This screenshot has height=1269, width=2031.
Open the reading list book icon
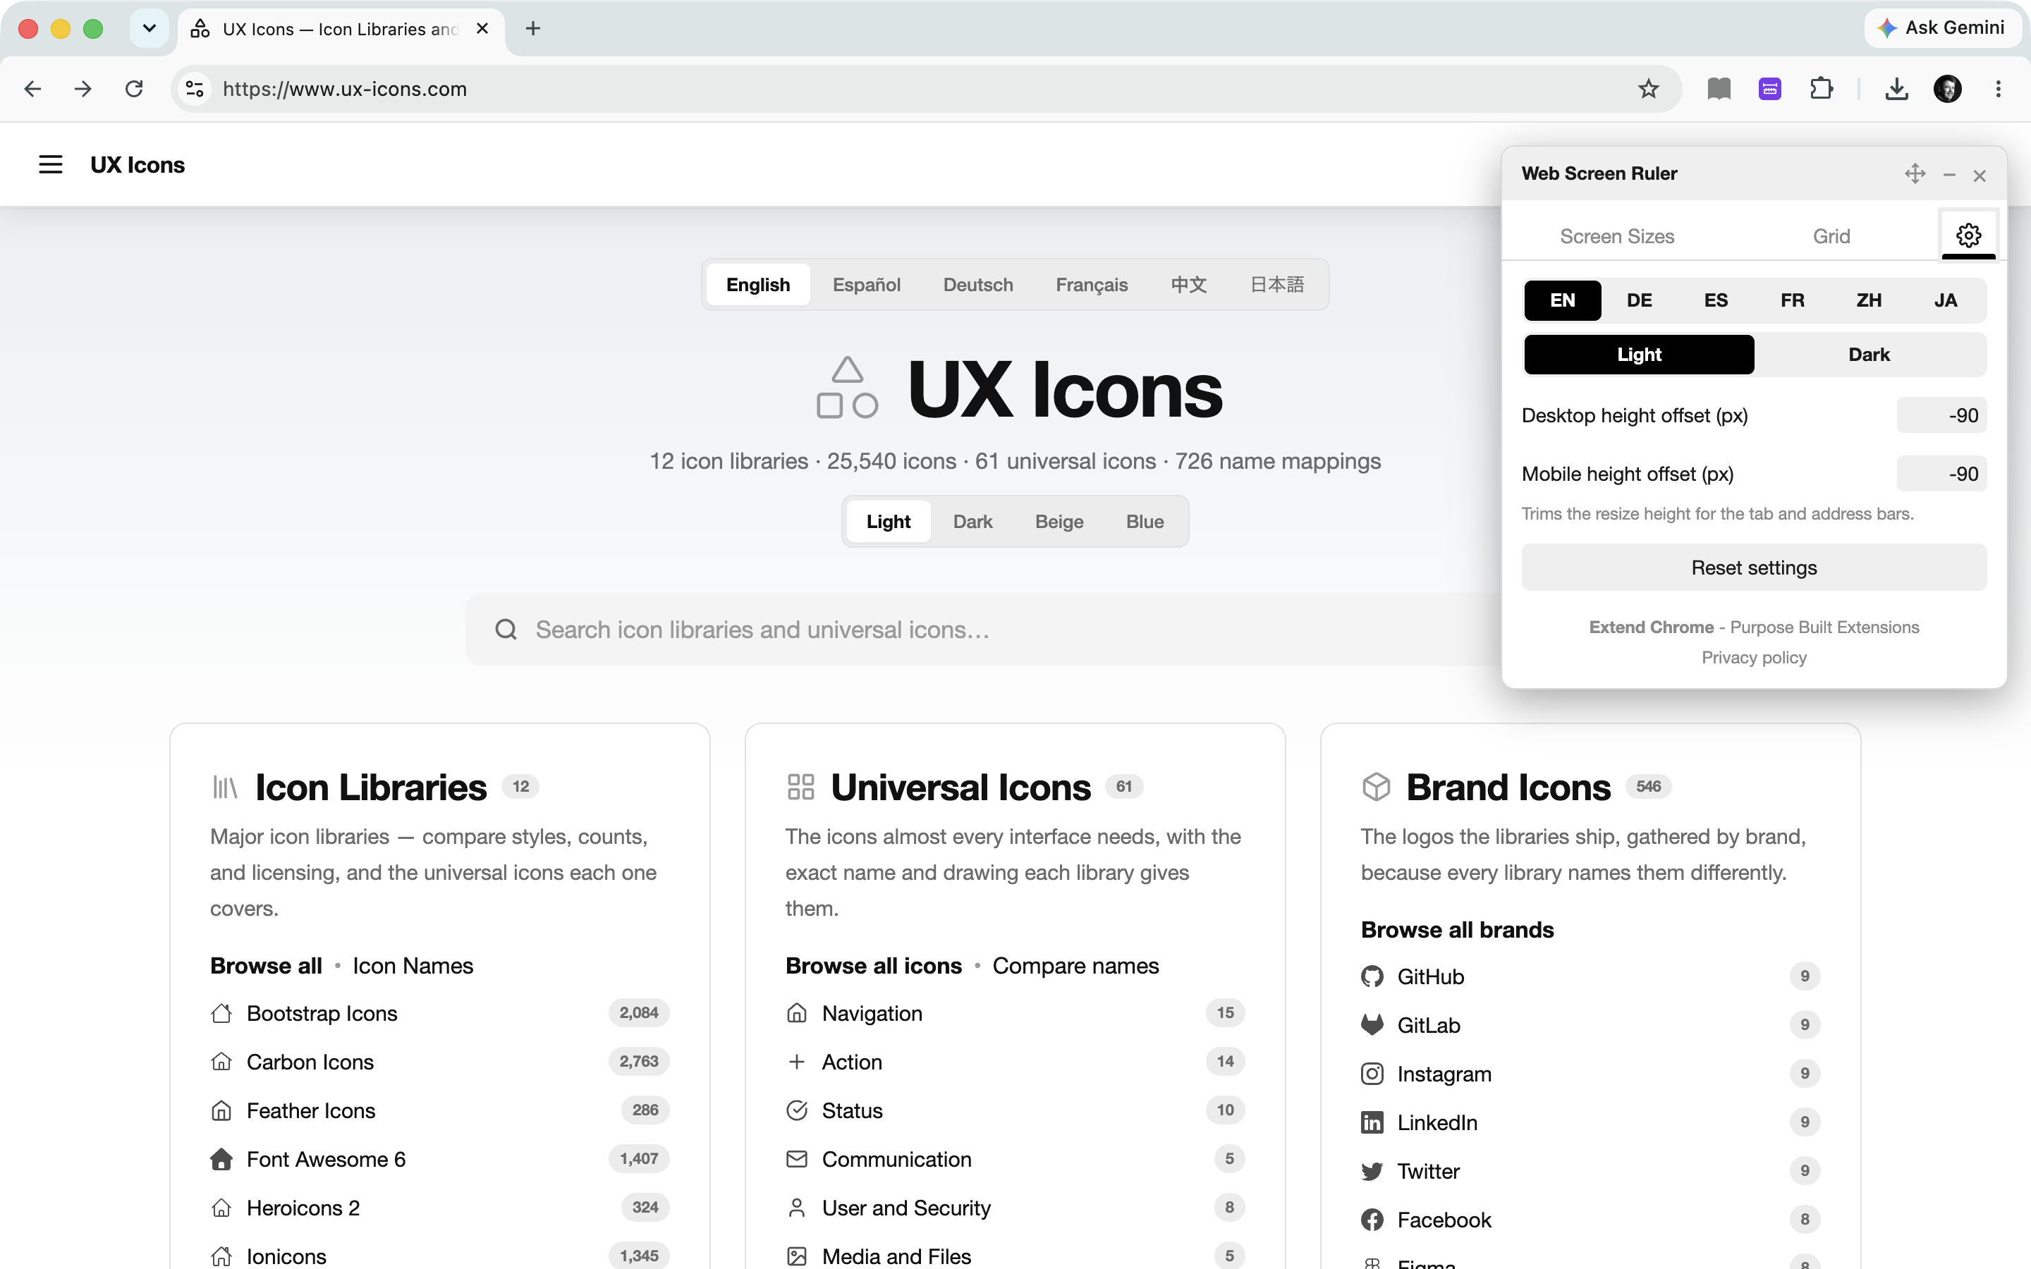click(x=1719, y=89)
